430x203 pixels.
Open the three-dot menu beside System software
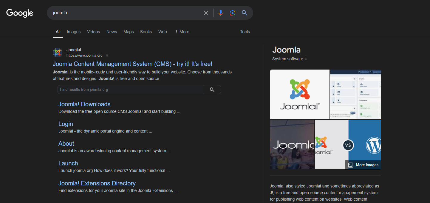306,59
